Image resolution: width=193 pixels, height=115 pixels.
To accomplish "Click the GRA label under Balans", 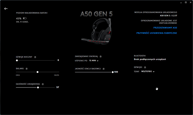I will point(18,75).
